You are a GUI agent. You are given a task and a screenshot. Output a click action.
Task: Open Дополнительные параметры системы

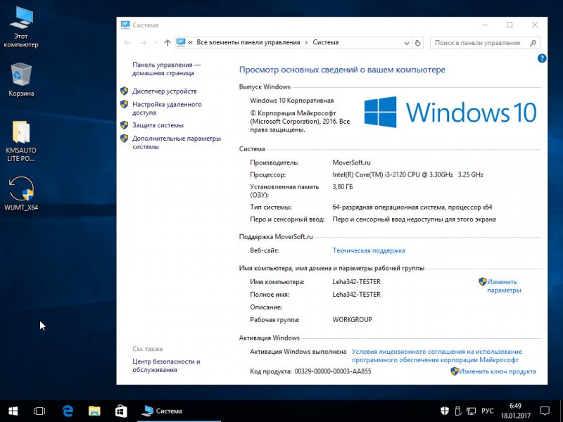coord(177,143)
